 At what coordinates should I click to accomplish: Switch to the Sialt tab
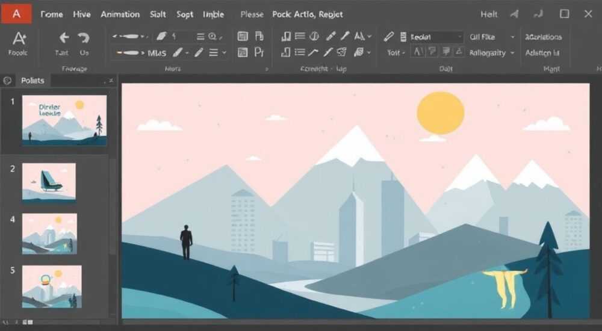click(x=158, y=14)
